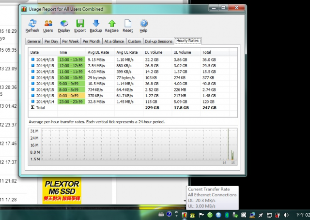
Task: Select the 8:00 - 8:59 time row
Action: (71, 90)
